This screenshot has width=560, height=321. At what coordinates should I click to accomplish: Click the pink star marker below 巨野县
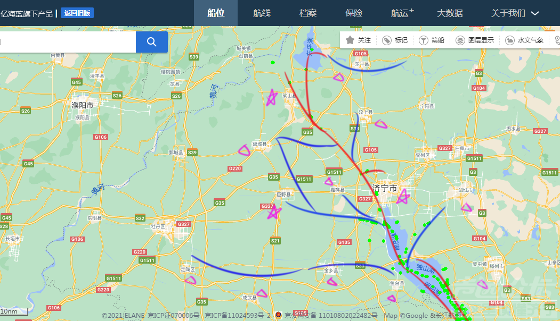274,213
